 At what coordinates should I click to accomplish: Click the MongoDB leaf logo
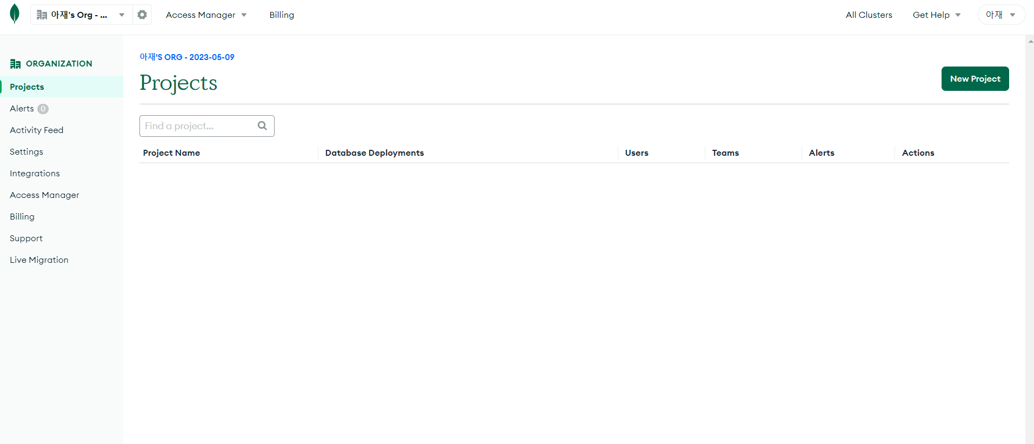15,14
